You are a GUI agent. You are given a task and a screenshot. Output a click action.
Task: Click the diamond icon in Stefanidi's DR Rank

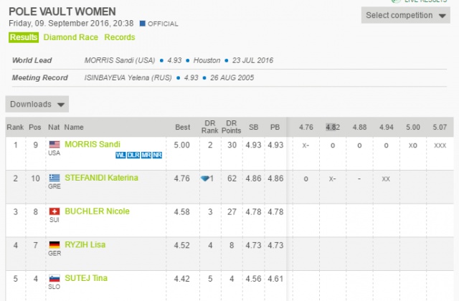click(204, 178)
